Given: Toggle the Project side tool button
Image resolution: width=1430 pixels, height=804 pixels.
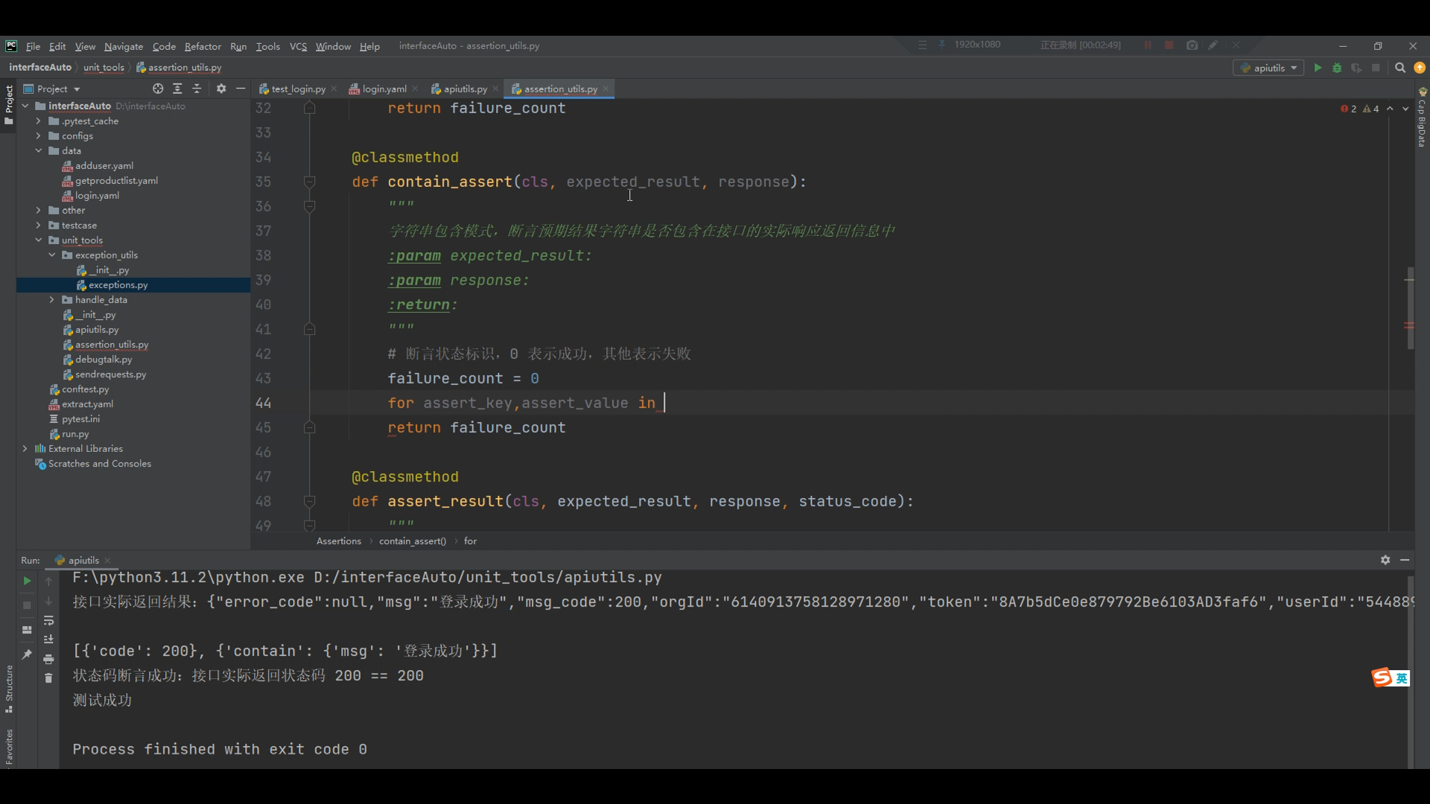Looking at the screenshot, I should pyautogui.click(x=9, y=104).
